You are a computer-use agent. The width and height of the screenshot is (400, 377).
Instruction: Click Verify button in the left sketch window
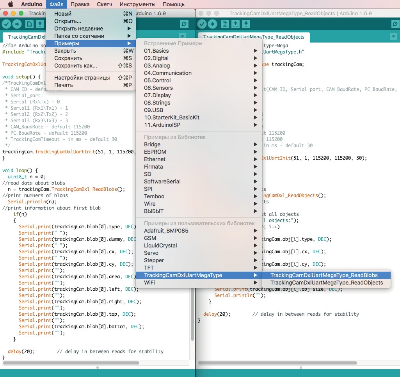point(6,24)
